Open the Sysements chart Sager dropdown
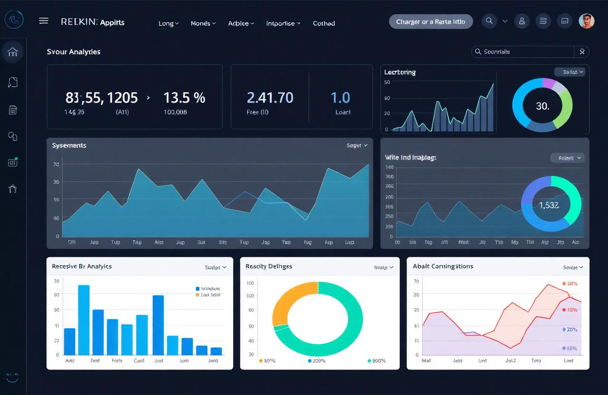608x395 pixels. click(x=357, y=146)
